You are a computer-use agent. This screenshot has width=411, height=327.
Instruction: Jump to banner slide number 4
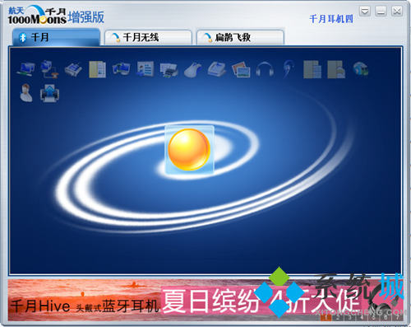pyautogui.click(x=362, y=317)
